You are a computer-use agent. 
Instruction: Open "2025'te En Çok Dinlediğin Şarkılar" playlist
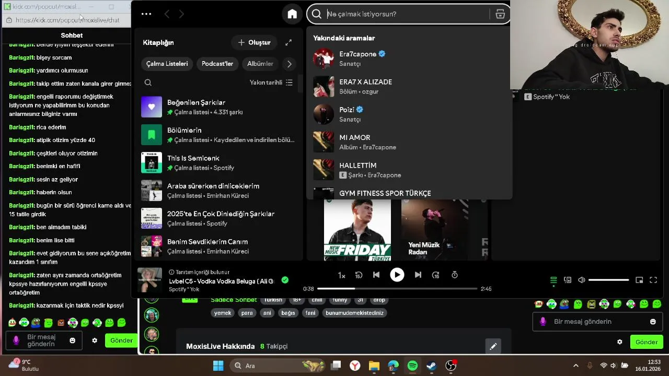(217, 218)
